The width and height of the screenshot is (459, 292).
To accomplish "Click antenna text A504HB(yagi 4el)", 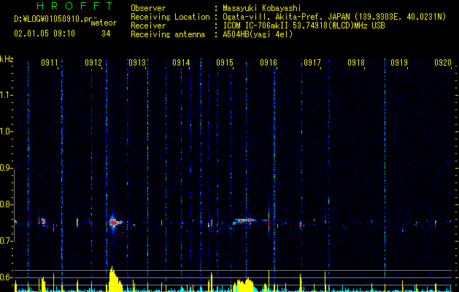I will tap(258, 34).
